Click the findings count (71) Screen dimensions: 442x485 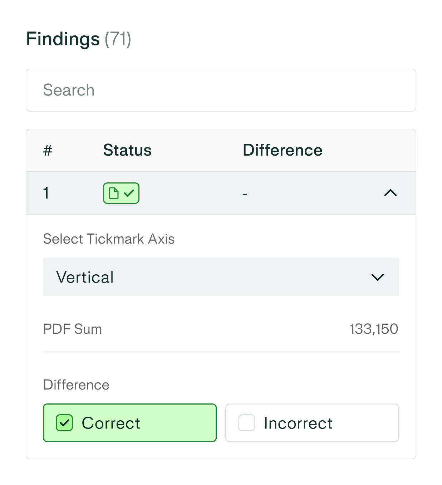118,39
